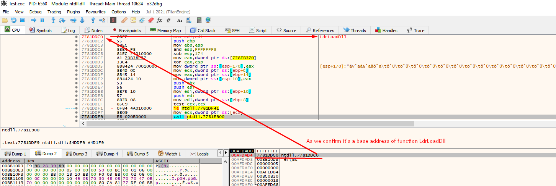
Task: Open Patches with bandage icon
Action: pyautogui.click(x=124, y=20)
